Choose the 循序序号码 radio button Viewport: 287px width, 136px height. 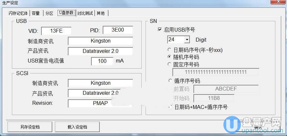(170, 81)
